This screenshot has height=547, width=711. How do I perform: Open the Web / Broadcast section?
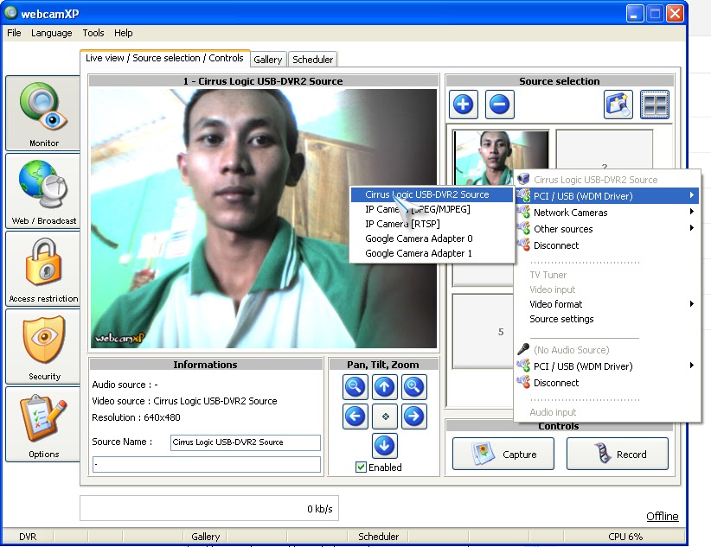(x=43, y=191)
